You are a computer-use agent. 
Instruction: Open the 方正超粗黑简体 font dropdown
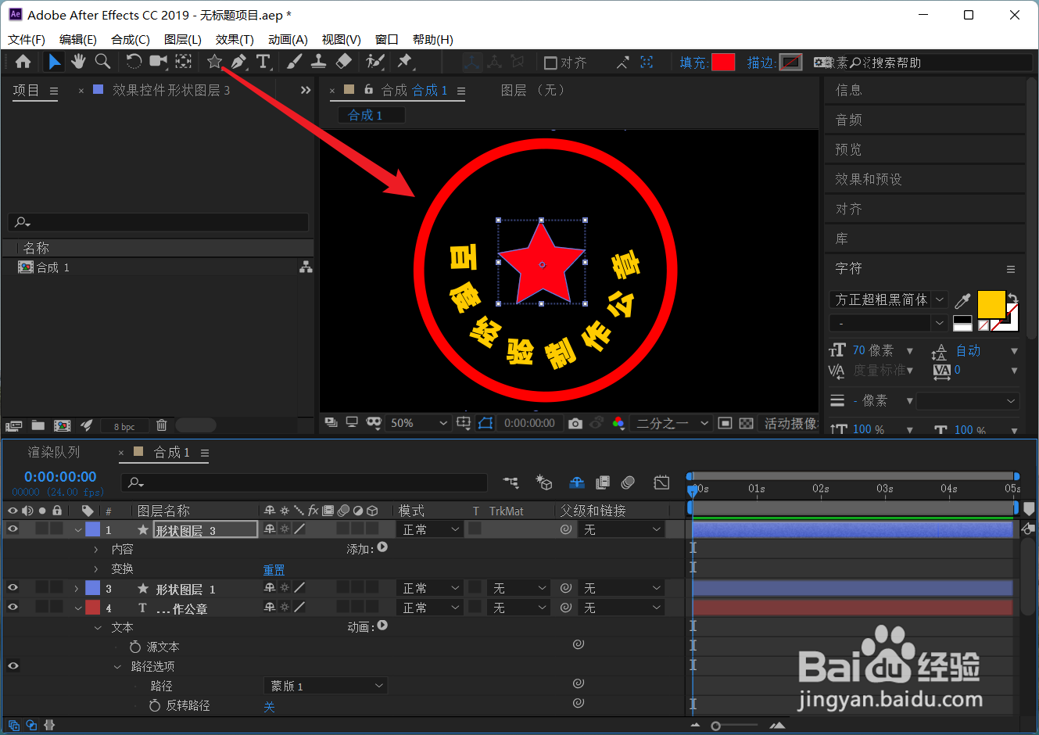click(889, 300)
